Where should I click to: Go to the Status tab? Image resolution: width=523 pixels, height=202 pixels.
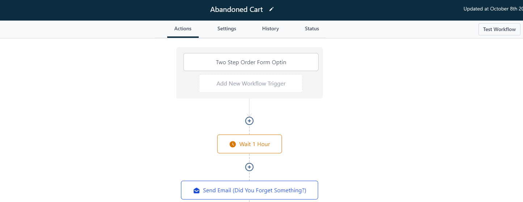(312, 29)
